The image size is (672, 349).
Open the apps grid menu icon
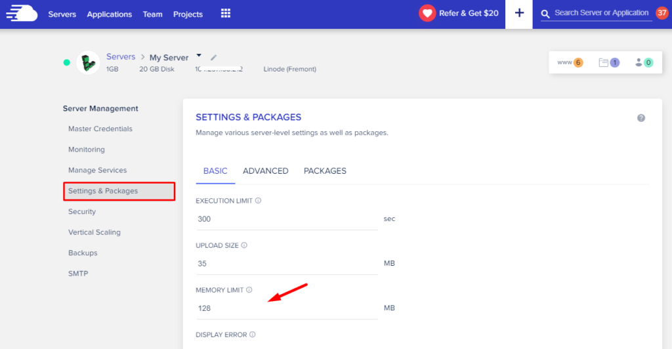point(226,14)
